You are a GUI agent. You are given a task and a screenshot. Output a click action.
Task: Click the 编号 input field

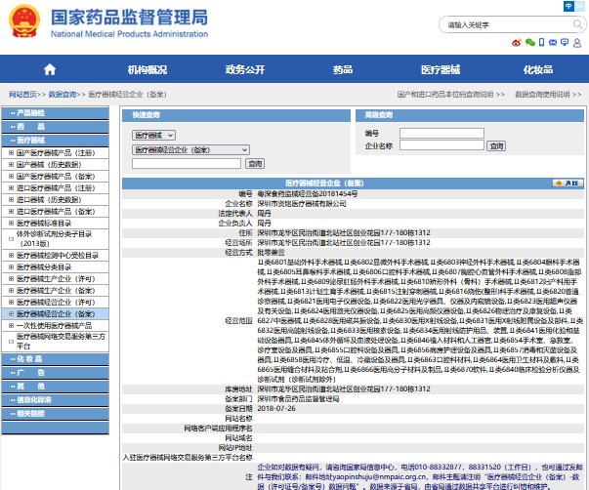coord(442,133)
